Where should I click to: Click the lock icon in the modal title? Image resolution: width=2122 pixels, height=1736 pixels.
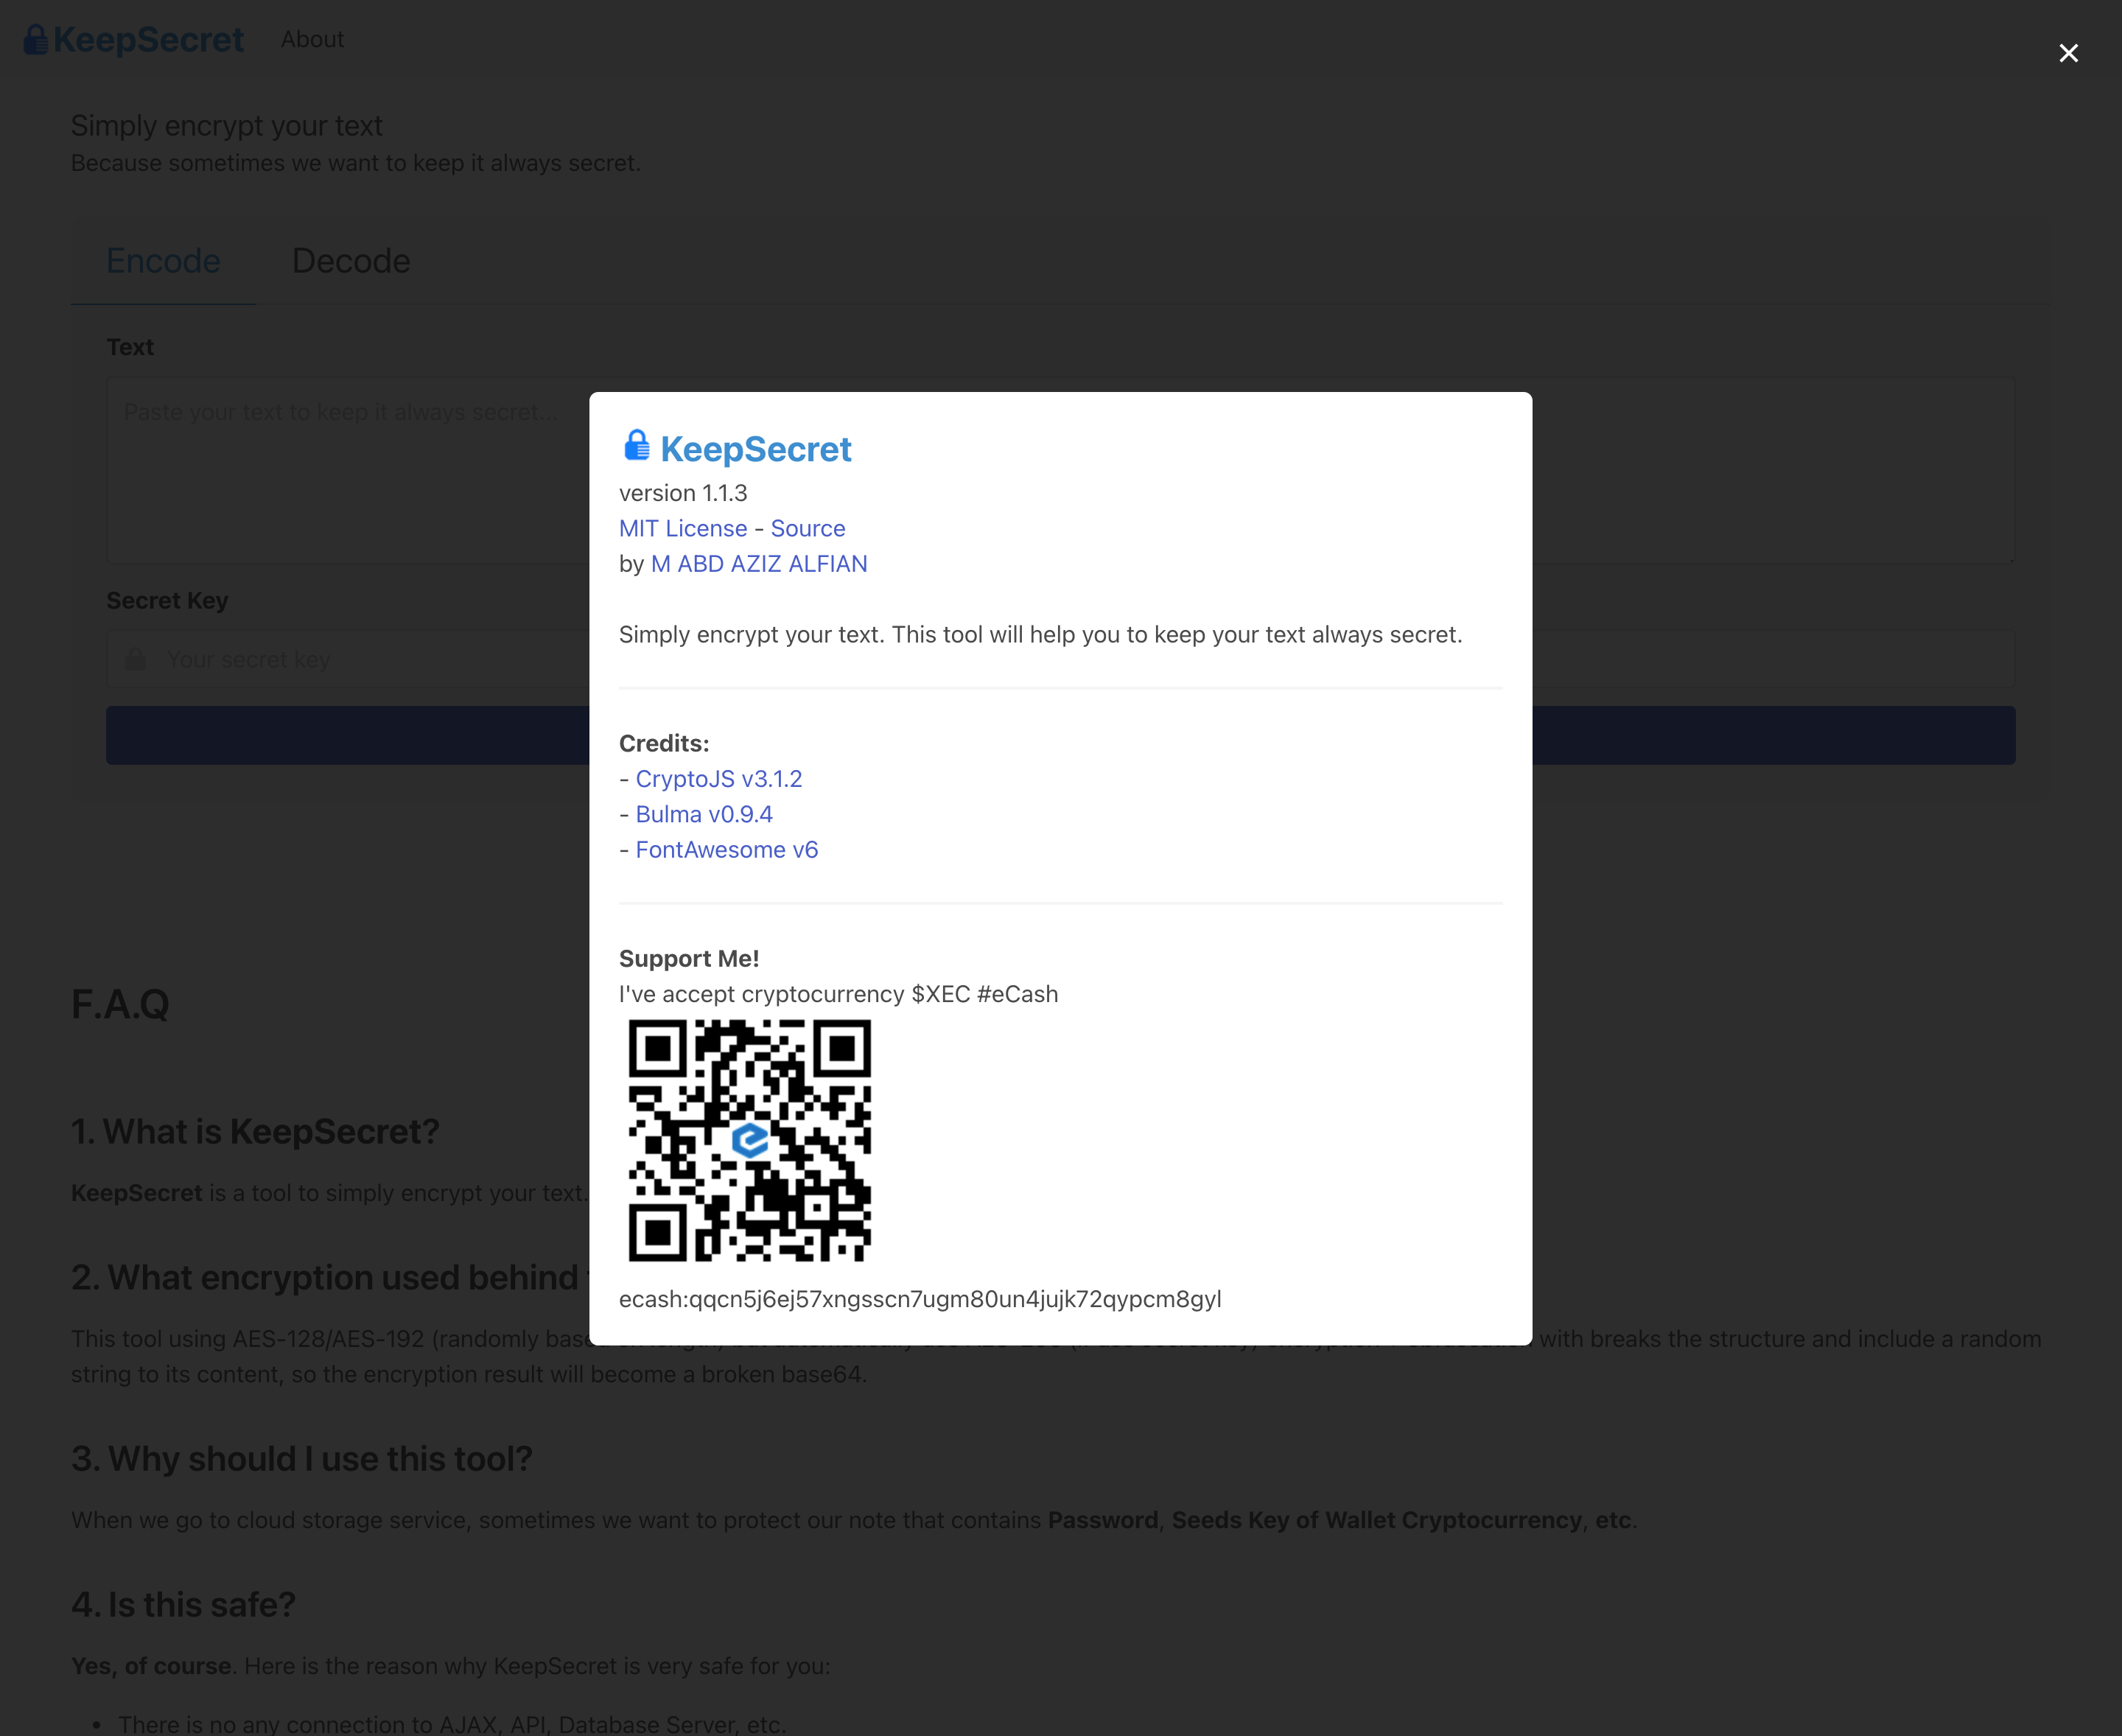click(636, 446)
